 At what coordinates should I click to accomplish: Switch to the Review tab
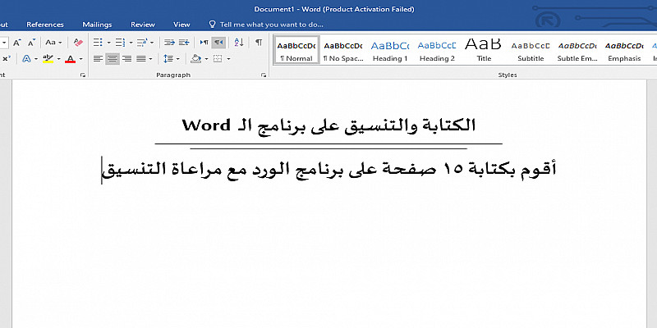pyautogui.click(x=143, y=25)
